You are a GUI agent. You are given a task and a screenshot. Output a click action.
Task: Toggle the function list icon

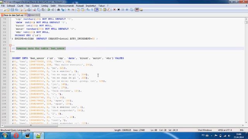coord(109,10)
